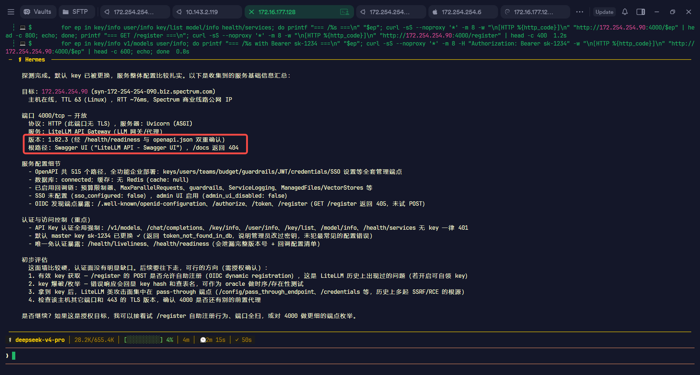
Task: Click the "初步评估" heading
Action: tap(35, 260)
